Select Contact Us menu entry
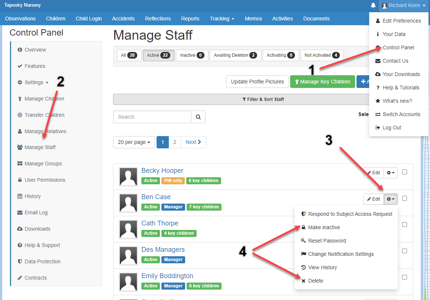 398,61
